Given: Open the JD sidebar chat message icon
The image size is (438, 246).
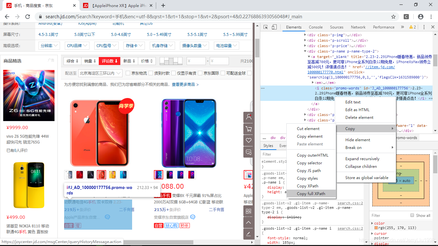Looking at the screenshot, I should [248, 152].
